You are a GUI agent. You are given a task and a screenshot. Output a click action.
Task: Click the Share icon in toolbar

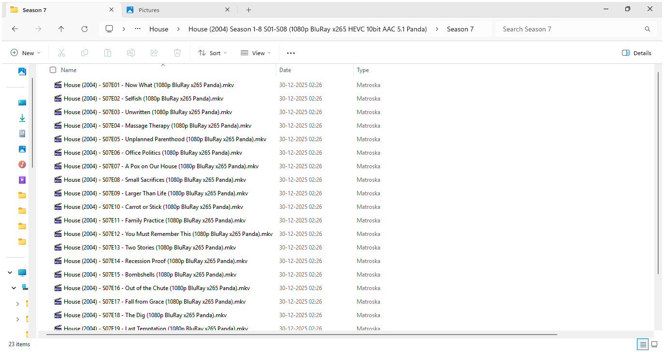[x=154, y=53]
